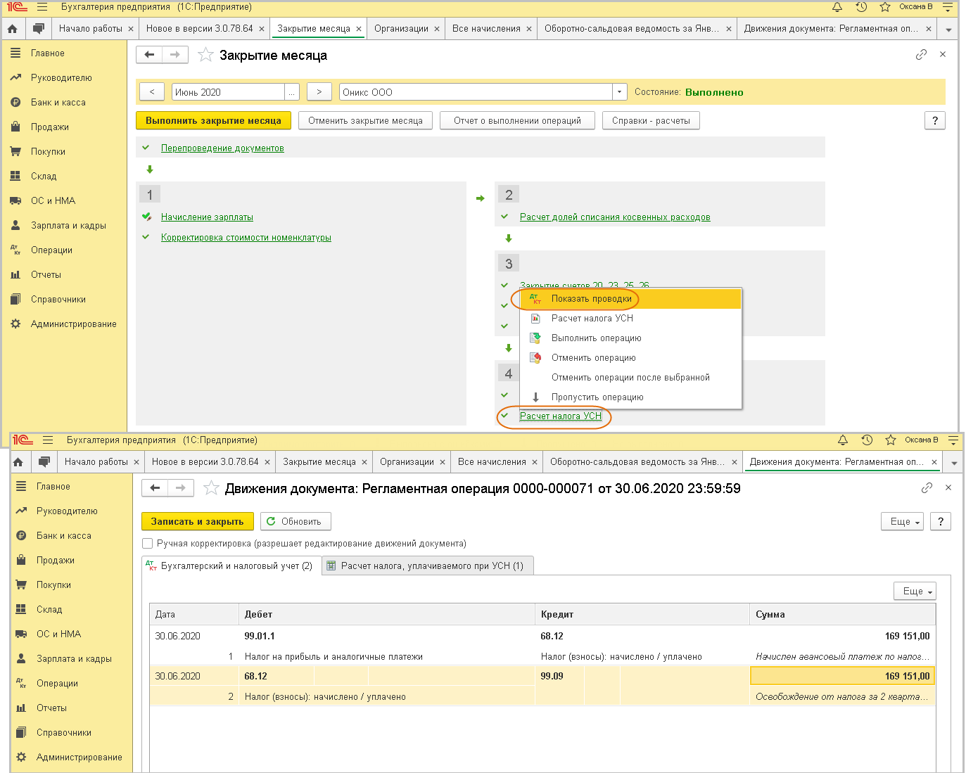Open Расчет долей списания косвенных расходов link

coord(615,217)
